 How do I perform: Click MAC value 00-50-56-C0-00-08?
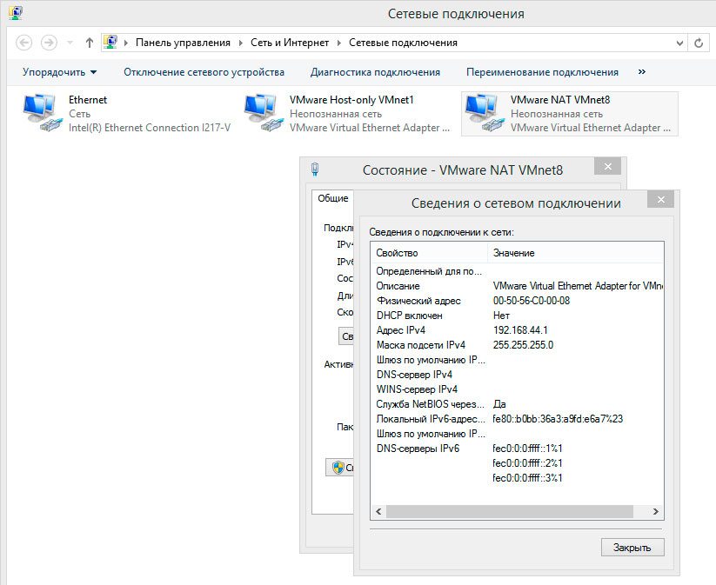pyautogui.click(x=531, y=301)
